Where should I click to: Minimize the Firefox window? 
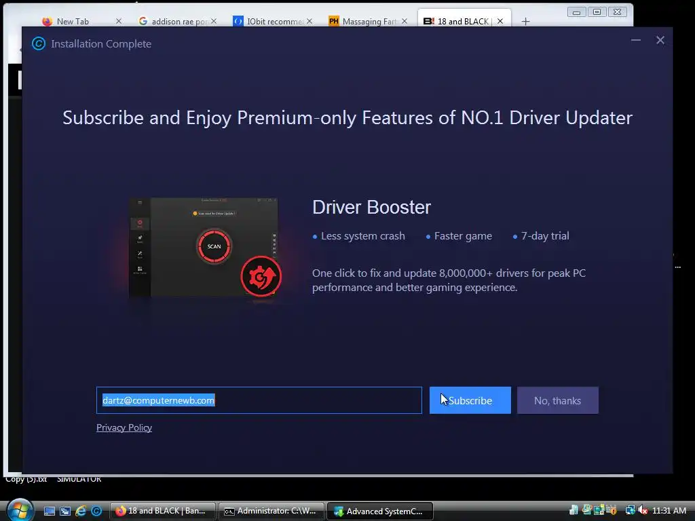point(576,12)
